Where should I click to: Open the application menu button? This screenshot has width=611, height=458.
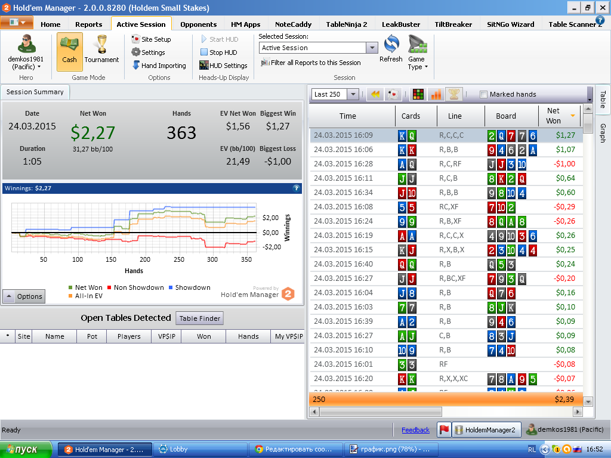(x=17, y=23)
